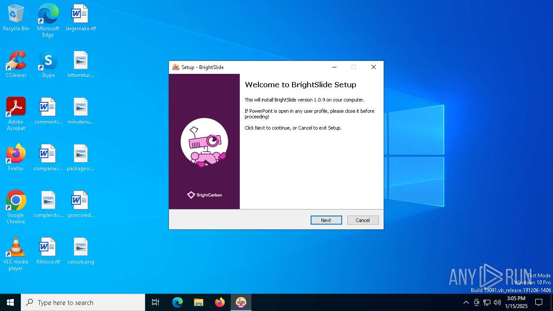The width and height of the screenshot is (553, 311).
Task: Open the Recycle Bin desktop icon
Action: click(16, 18)
